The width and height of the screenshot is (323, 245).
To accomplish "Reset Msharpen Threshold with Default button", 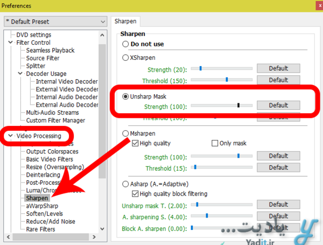I will point(278,167).
